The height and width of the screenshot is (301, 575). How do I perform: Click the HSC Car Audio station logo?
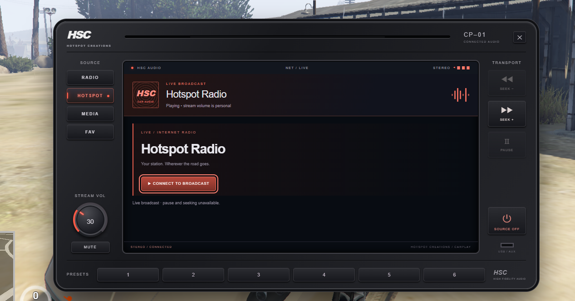click(146, 95)
